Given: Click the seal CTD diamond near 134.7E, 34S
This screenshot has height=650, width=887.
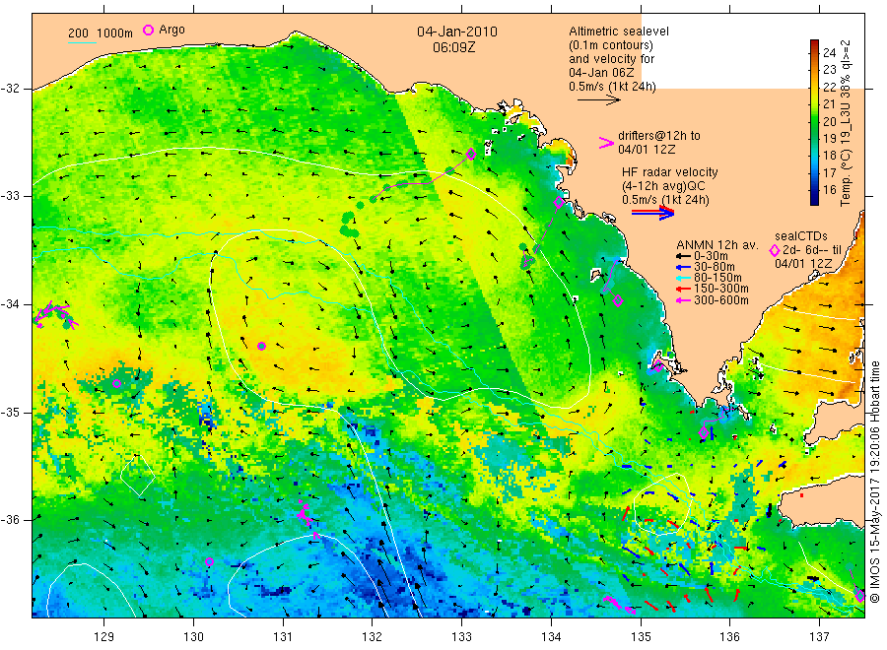Looking at the screenshot, I should point(618,301).
